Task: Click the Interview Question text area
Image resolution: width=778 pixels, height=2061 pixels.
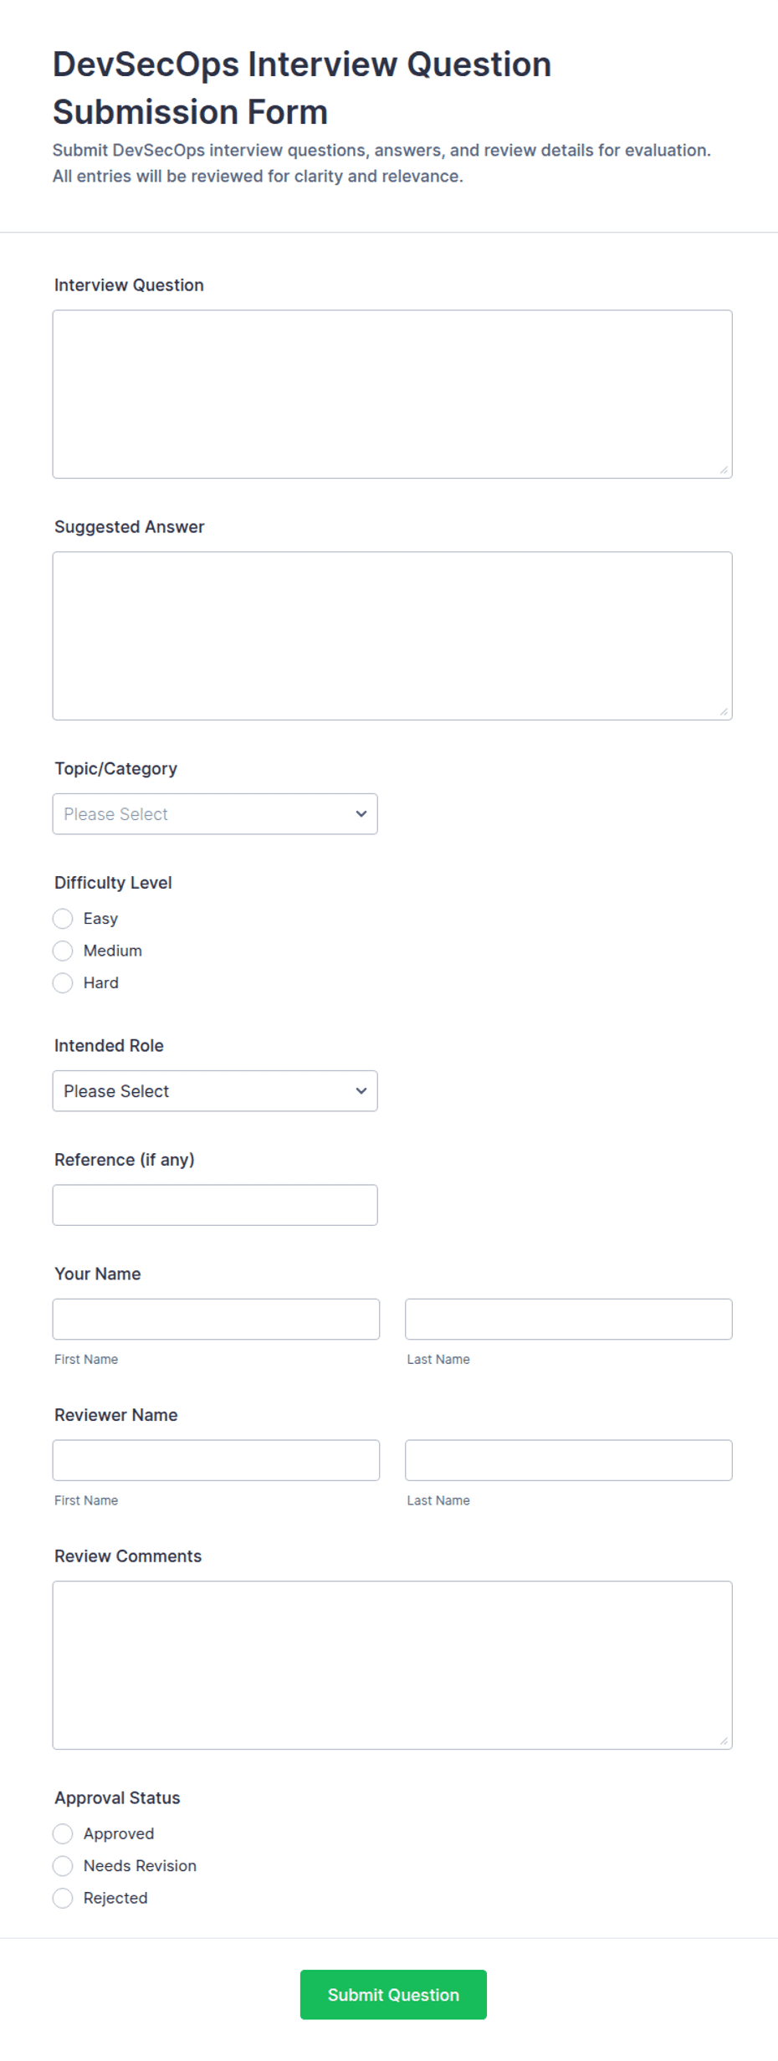Action: [392, 394]
